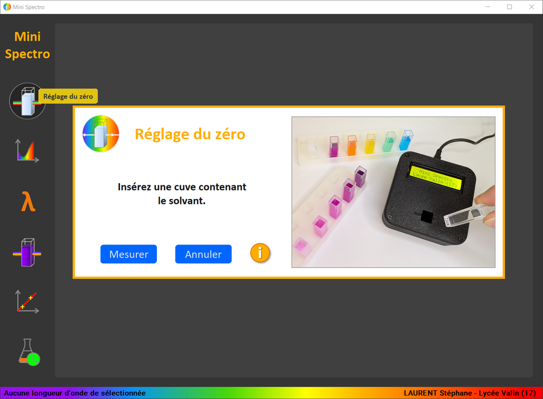Click the Mini Spectro title bar app icon
This screenshot has height=399, width=543.
(7, 7)
